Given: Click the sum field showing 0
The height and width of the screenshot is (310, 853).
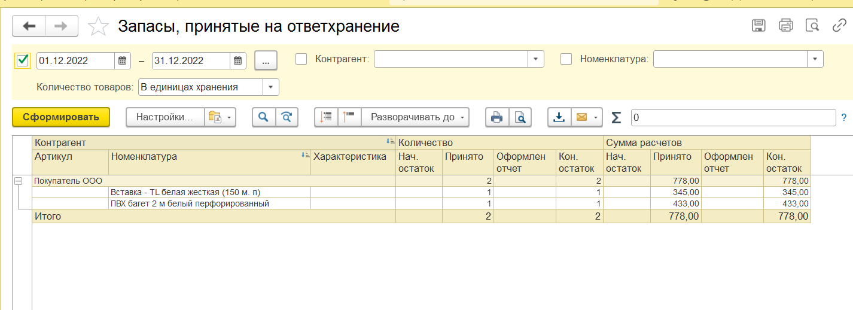Looking at the screenshot, I should 733,117.
